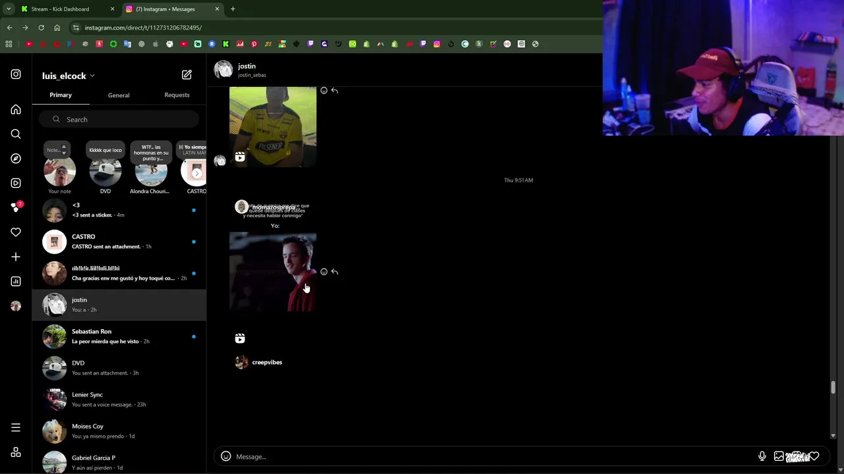844x474 pixels.
Task: Record voice clip with microphone icon
Action: coord(762,456)
